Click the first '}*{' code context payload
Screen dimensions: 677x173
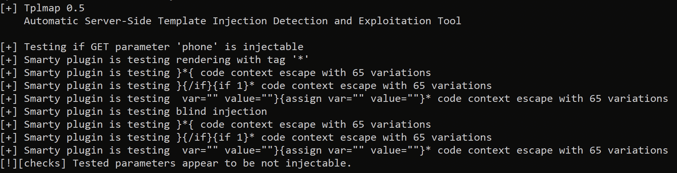[185, 73]
